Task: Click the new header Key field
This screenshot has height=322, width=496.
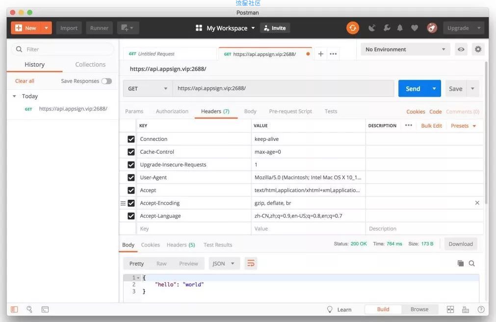Action: (194, 229)
